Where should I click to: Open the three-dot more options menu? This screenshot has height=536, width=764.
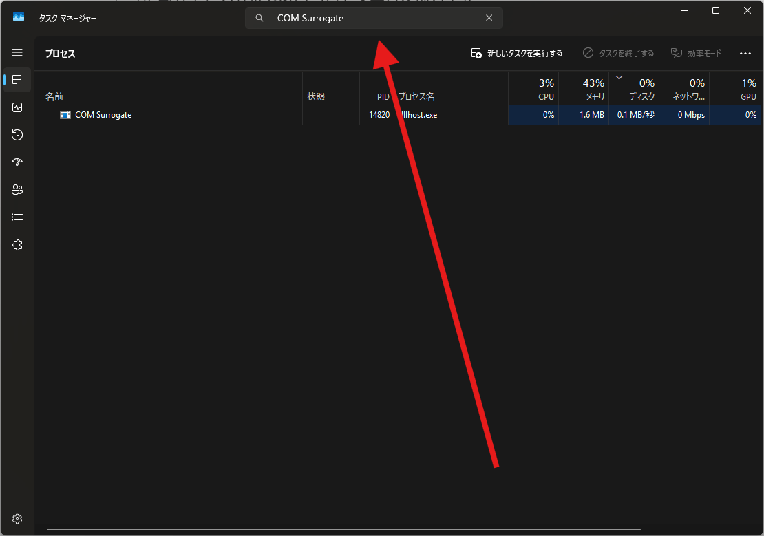coord(745,53)
